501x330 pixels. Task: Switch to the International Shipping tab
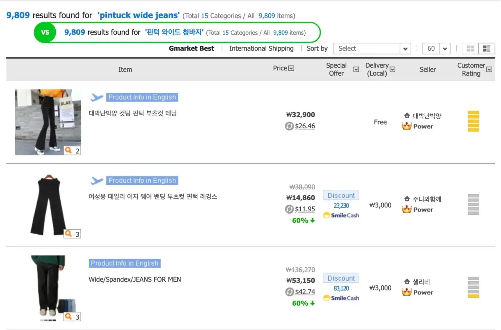point(261,48)
